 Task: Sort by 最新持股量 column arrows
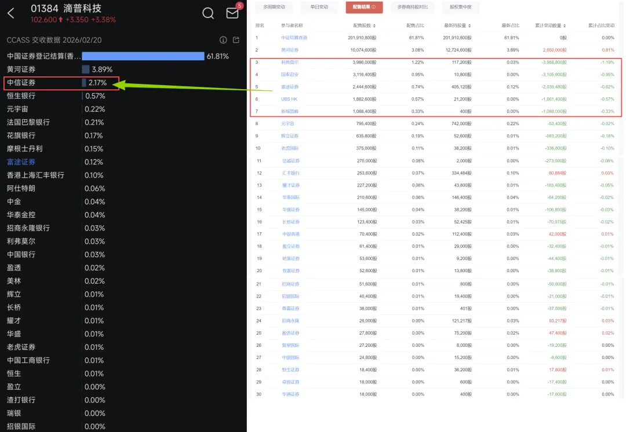coord(469,25)
